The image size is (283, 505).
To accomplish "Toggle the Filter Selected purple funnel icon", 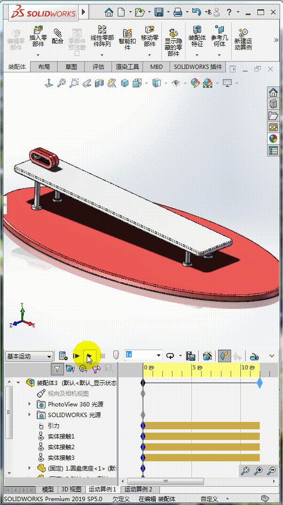I will pos(96,369).
